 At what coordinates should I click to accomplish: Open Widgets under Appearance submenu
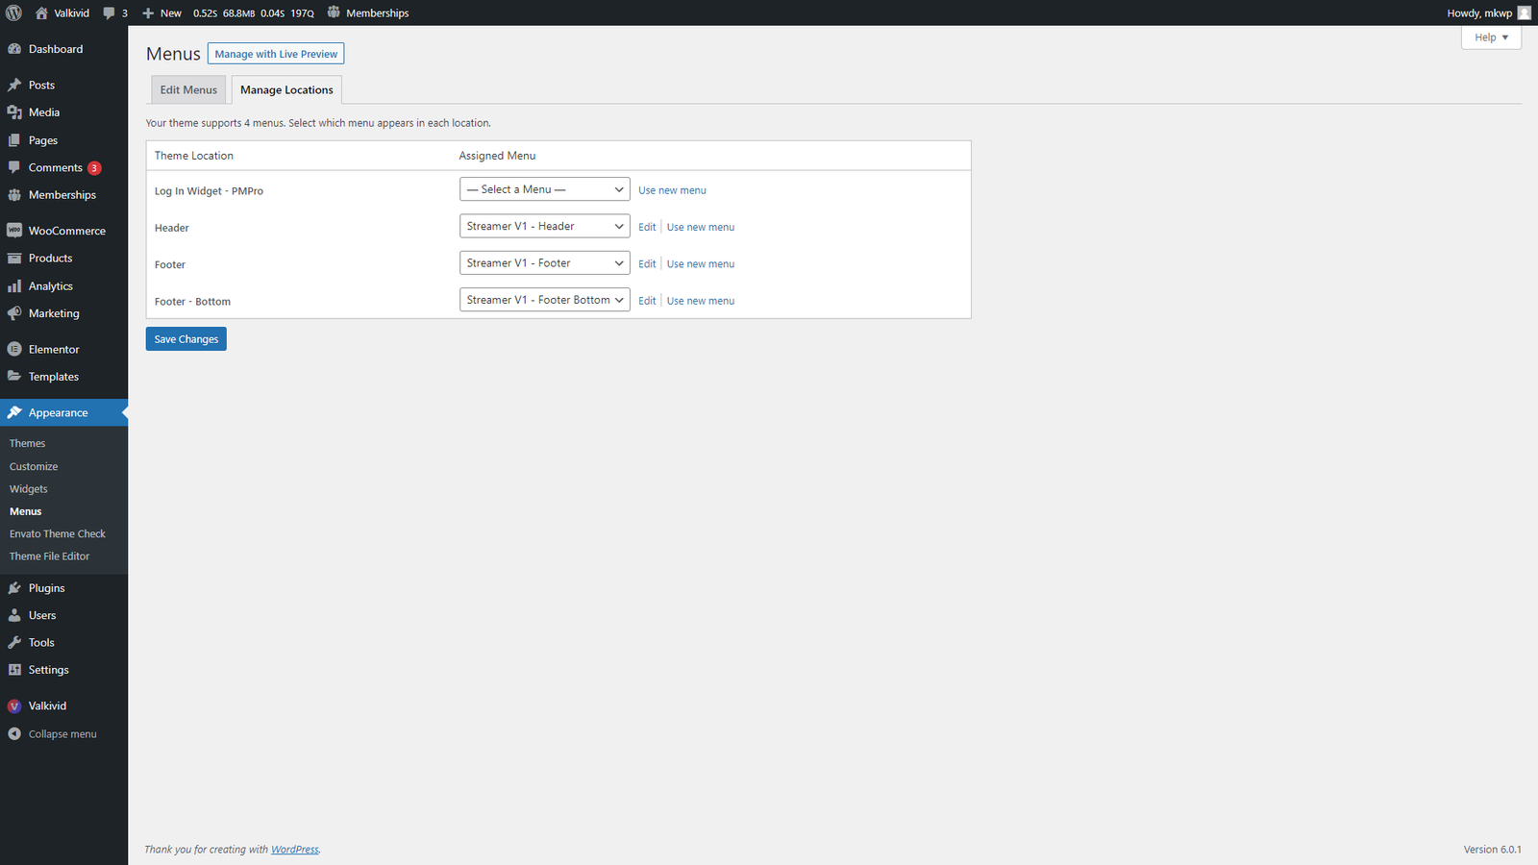29,489
